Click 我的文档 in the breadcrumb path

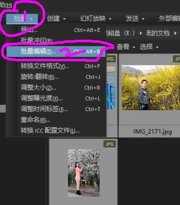(158, 33)
